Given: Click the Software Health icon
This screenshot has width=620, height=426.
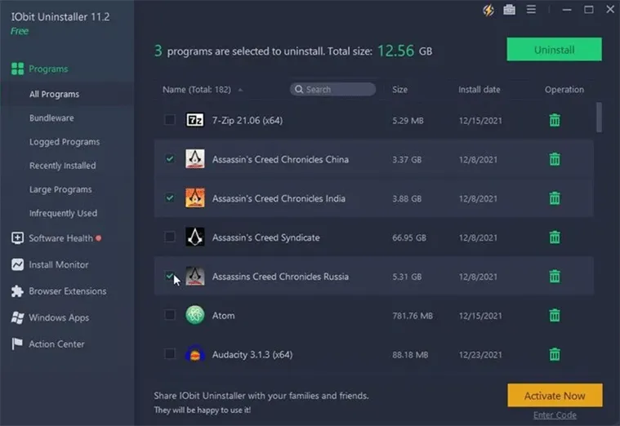Looking at the screenshot, I should point(17,238).
